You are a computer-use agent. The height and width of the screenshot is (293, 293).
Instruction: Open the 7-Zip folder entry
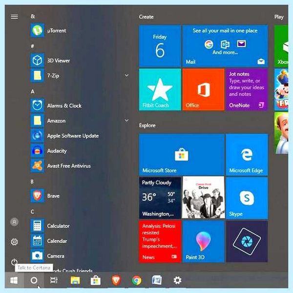click(80, 76)
